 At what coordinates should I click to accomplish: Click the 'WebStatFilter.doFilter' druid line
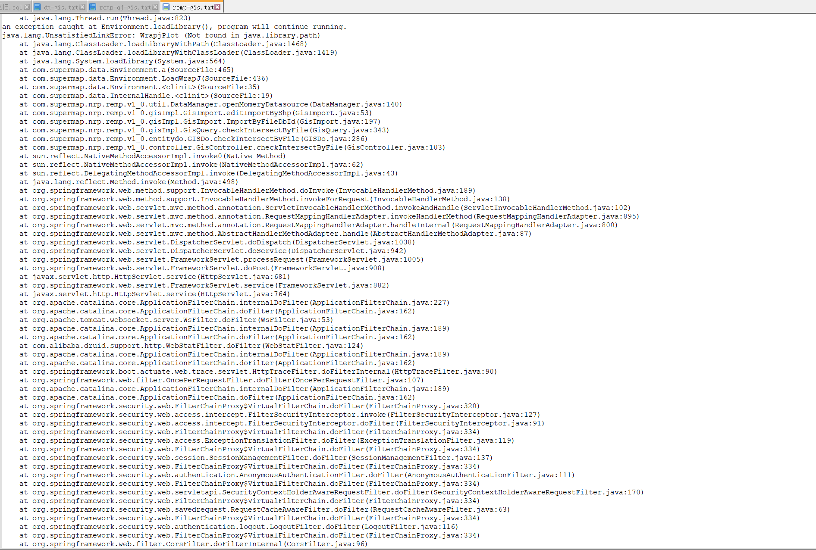[x=191, y=346]
